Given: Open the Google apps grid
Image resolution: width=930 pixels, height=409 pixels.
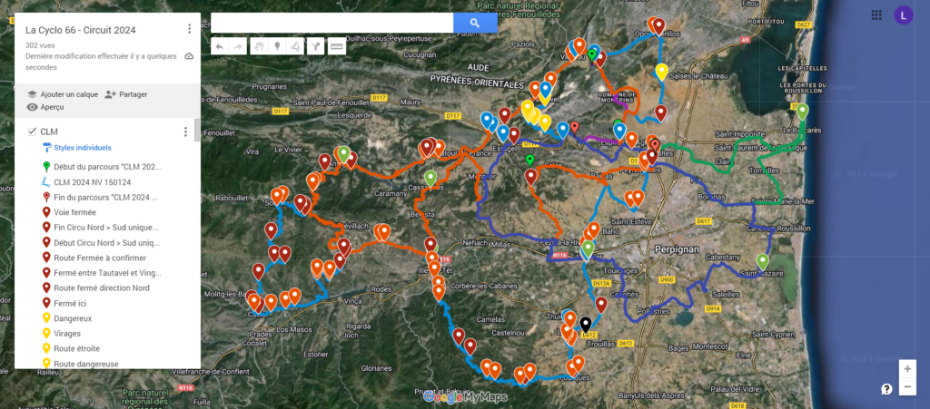Looking at the screenshot, I should 876,15.
